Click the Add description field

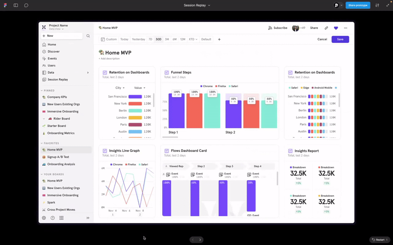[110, 59]
